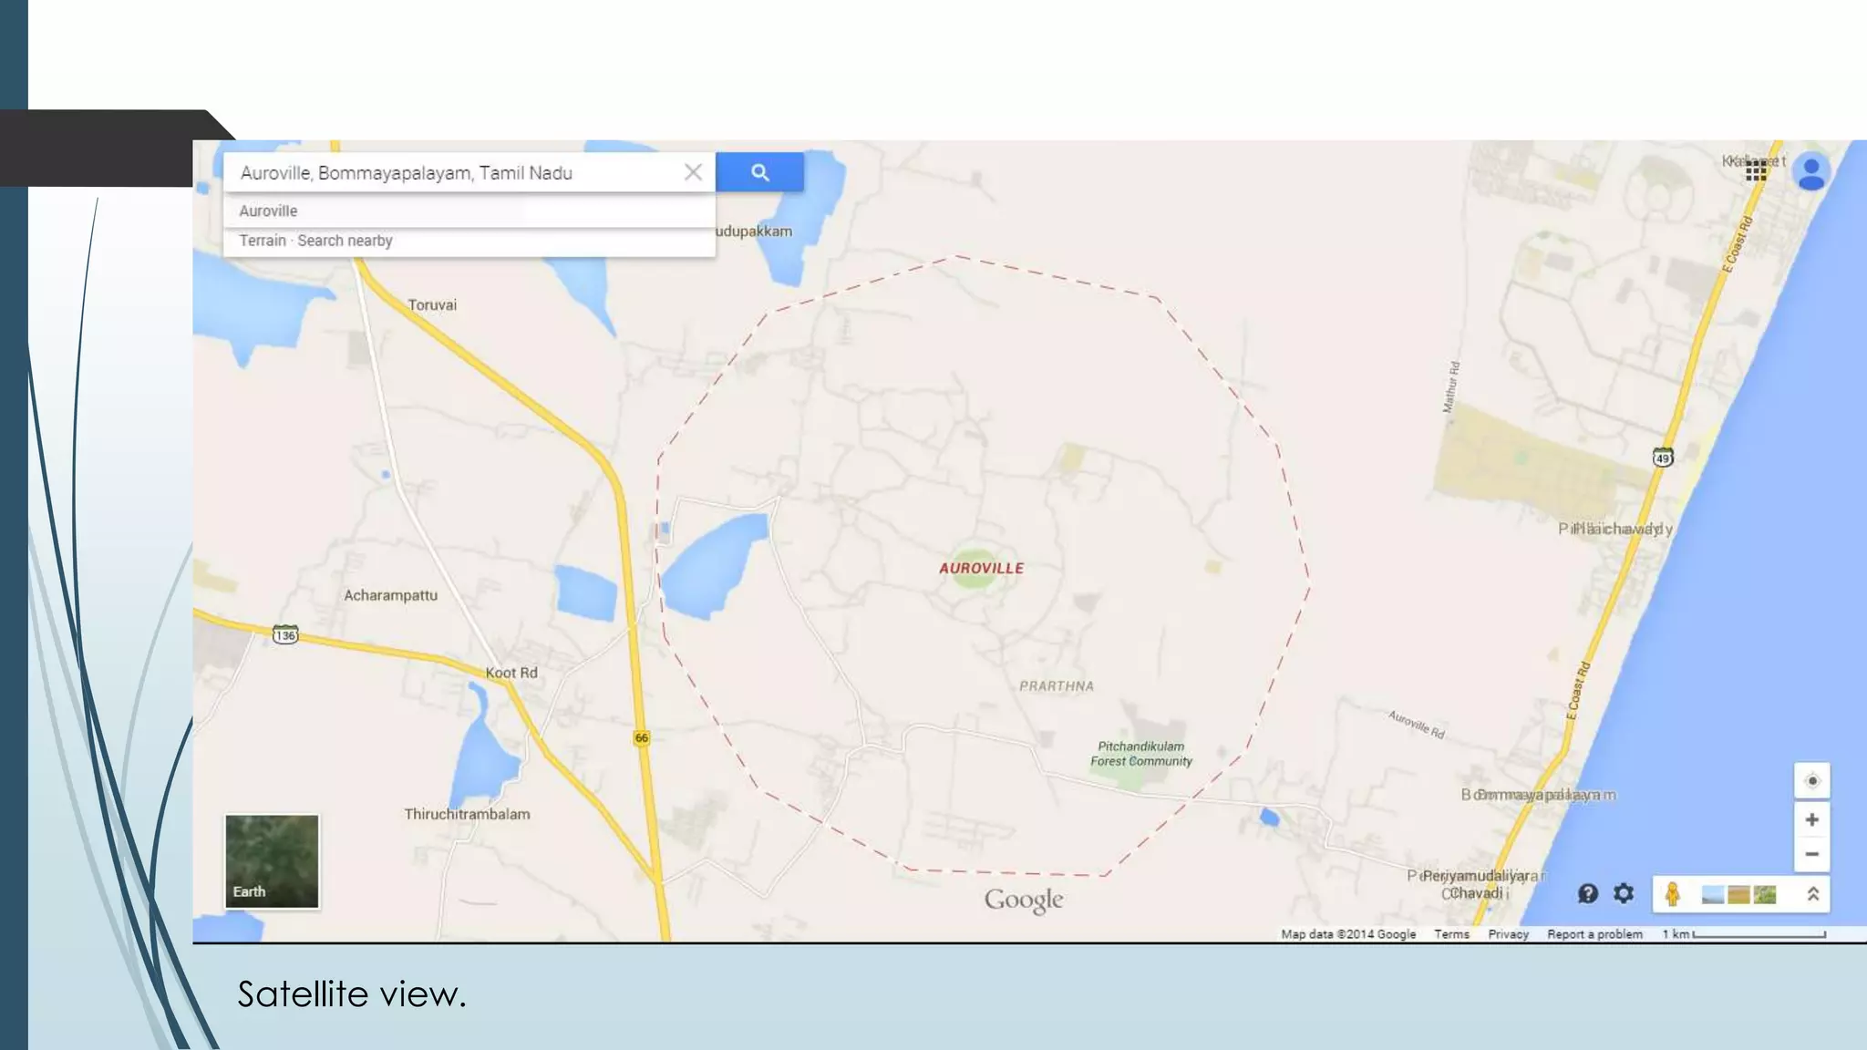
Task: Switch to Earth satellite view thumbnail
Action: (x=272, y=861)
